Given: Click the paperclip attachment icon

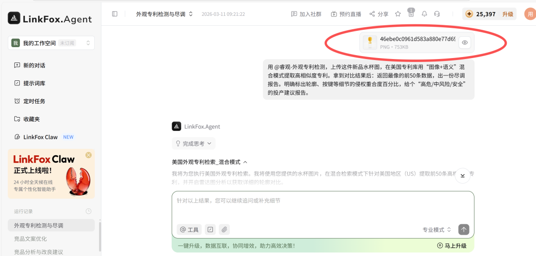Looking at the screenshot, I should 224,230.
